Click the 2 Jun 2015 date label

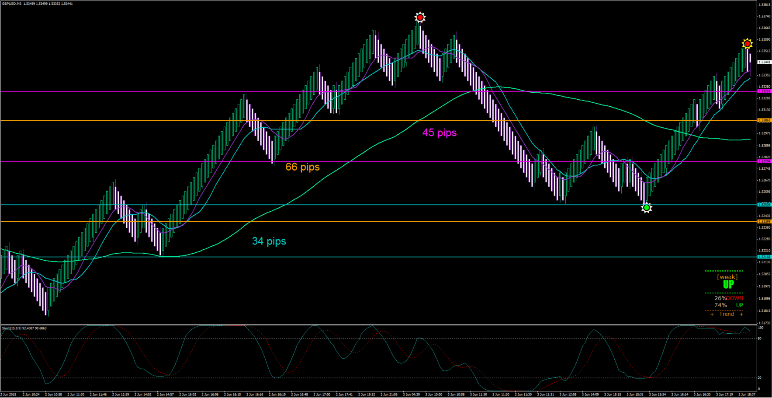click(x=8, y=395)
